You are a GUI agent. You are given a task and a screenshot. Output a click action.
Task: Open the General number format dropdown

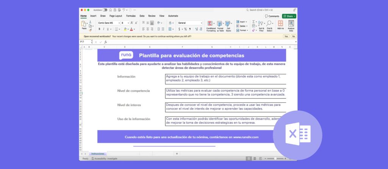tap(201, 23)
